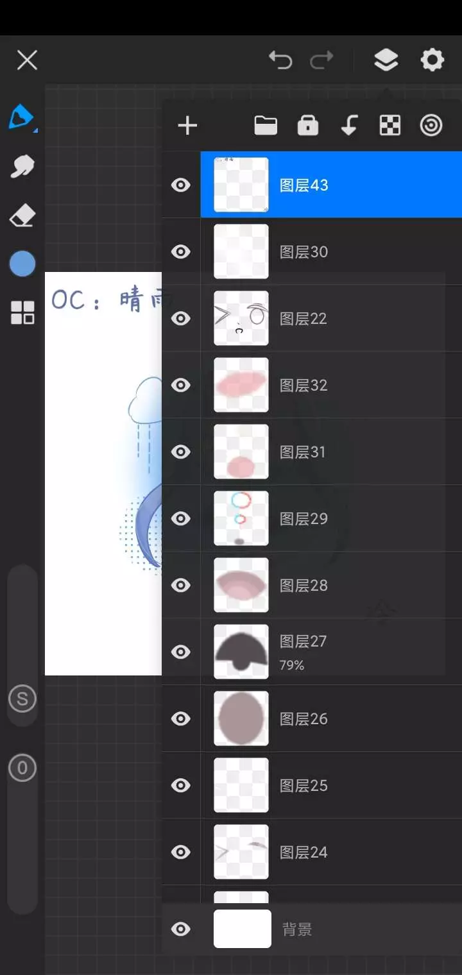Viewport: 462px width, 975px height.
Task: Open the layer blend circle icon
Action: click(x=431, y=126)
